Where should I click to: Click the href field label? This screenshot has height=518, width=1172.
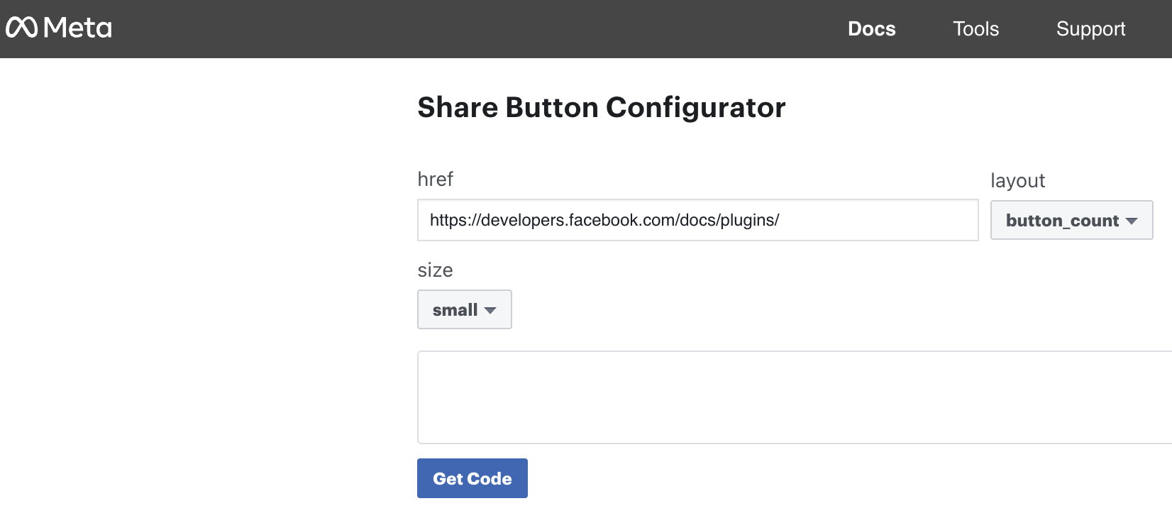tap(435, 180)
